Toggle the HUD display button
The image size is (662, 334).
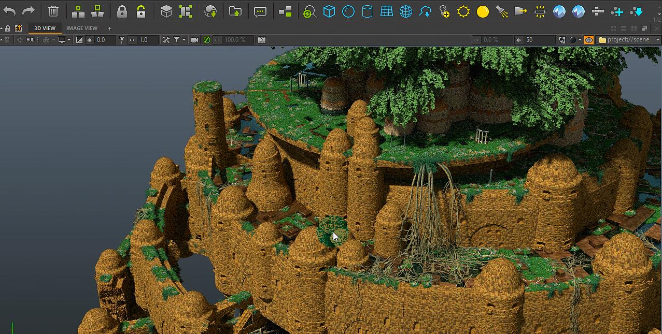(31, 39)
